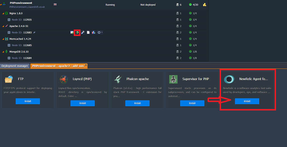Restart Apache node 112683
Image resolution: width=287 pixels, height=147 pixels.
click(77, 32)
